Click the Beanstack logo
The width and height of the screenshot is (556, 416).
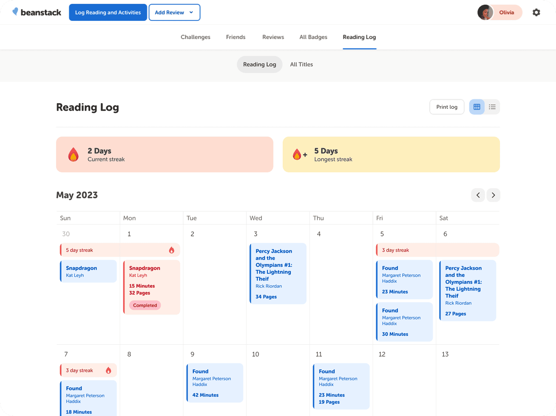pyautogui.click(x=37, y=12)
